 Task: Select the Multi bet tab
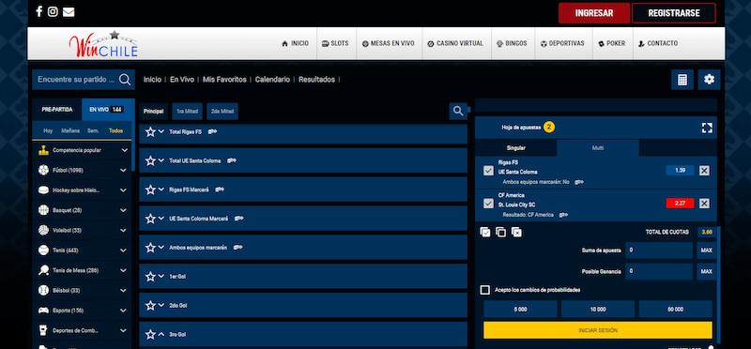598,148
